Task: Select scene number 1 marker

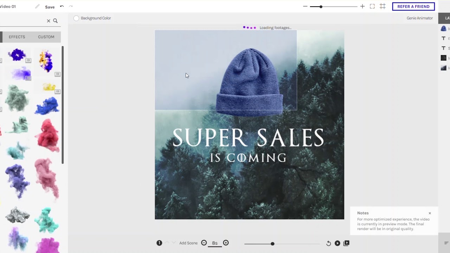Action: 159,243
